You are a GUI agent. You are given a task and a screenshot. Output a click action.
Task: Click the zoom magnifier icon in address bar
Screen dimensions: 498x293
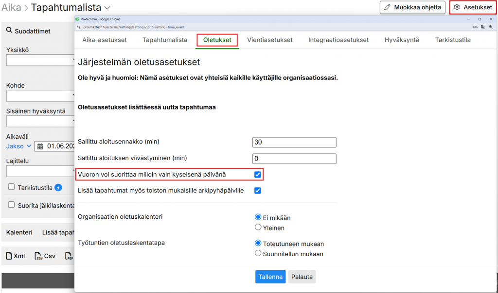[x=490, y=27]
